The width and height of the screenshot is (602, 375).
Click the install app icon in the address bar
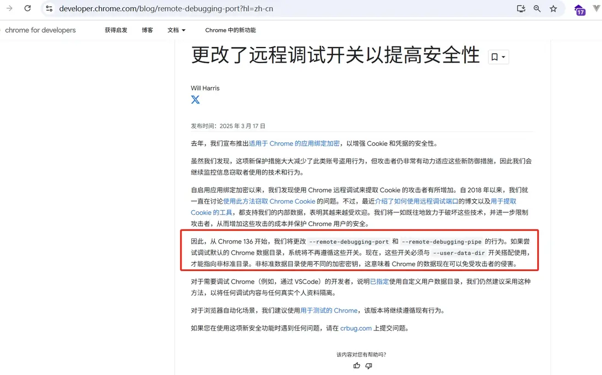click(521, 8)
